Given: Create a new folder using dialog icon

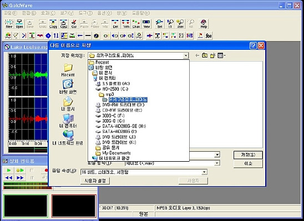Looking at the screenshot, I should [213, 55].
